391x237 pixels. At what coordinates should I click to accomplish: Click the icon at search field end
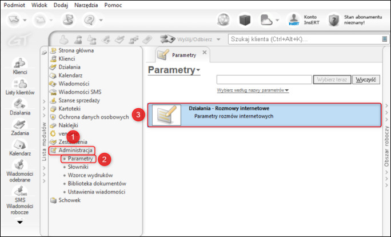(x=385, y=39)
